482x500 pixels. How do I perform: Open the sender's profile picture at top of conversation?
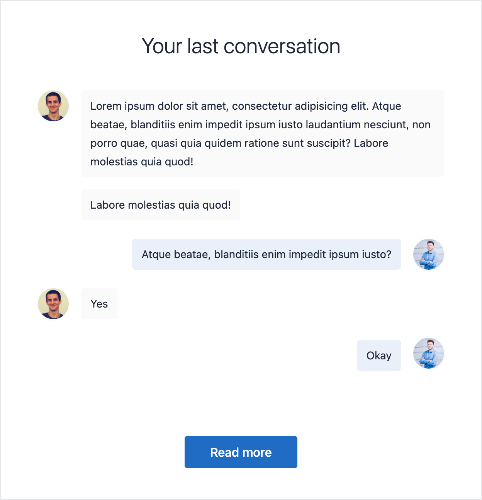point(53,106)
